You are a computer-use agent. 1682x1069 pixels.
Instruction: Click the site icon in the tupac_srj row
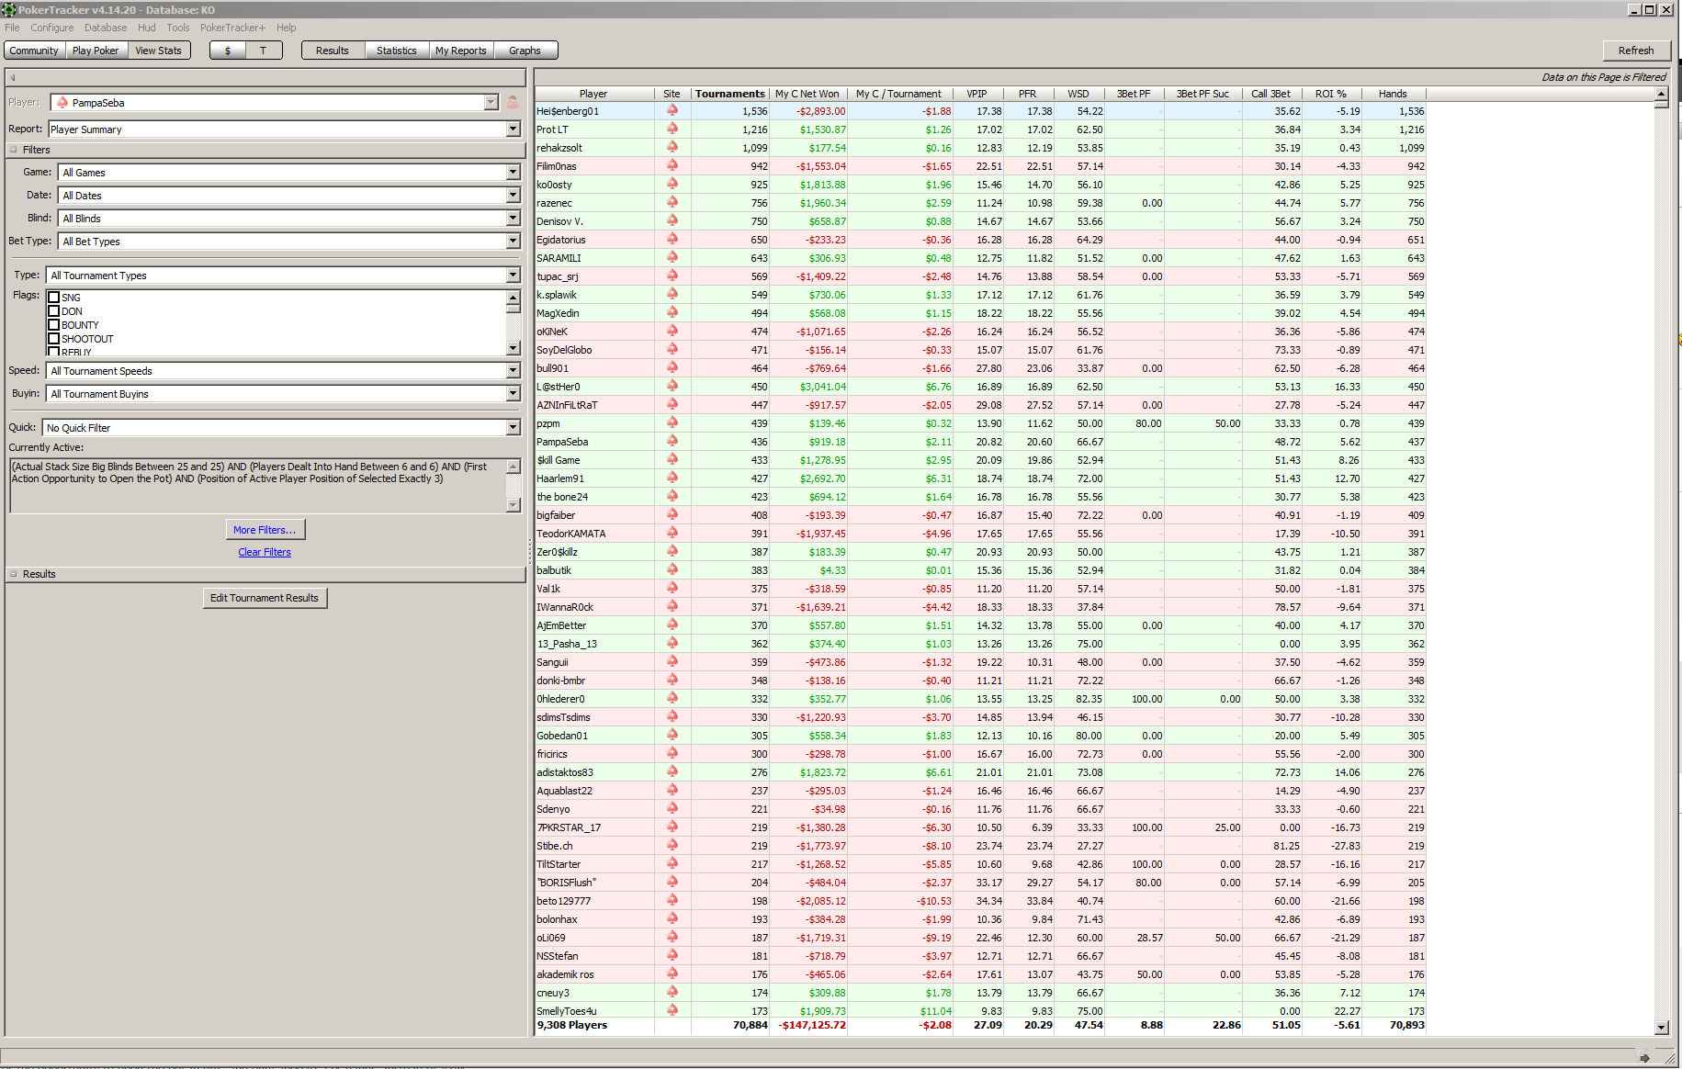pos(672,276)
